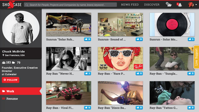View Chuck McBride's profile photo
Image resolution: width=199 pixels, height=112 pixels.
[21, 28]
